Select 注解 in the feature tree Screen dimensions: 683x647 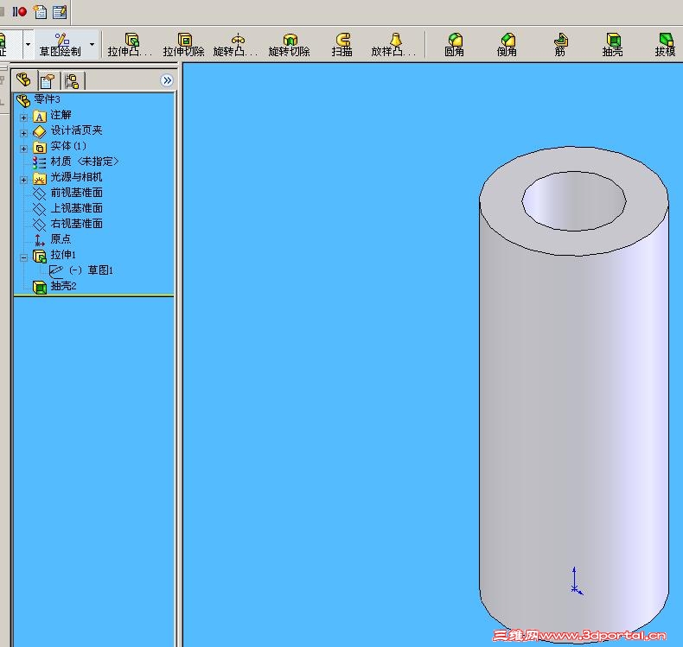[x=61, y=115]
